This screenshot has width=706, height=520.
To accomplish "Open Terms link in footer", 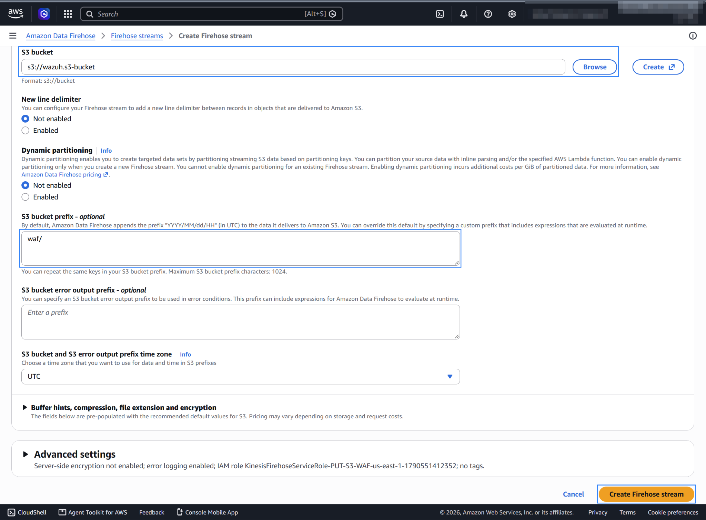I will (x=627, y=512).
